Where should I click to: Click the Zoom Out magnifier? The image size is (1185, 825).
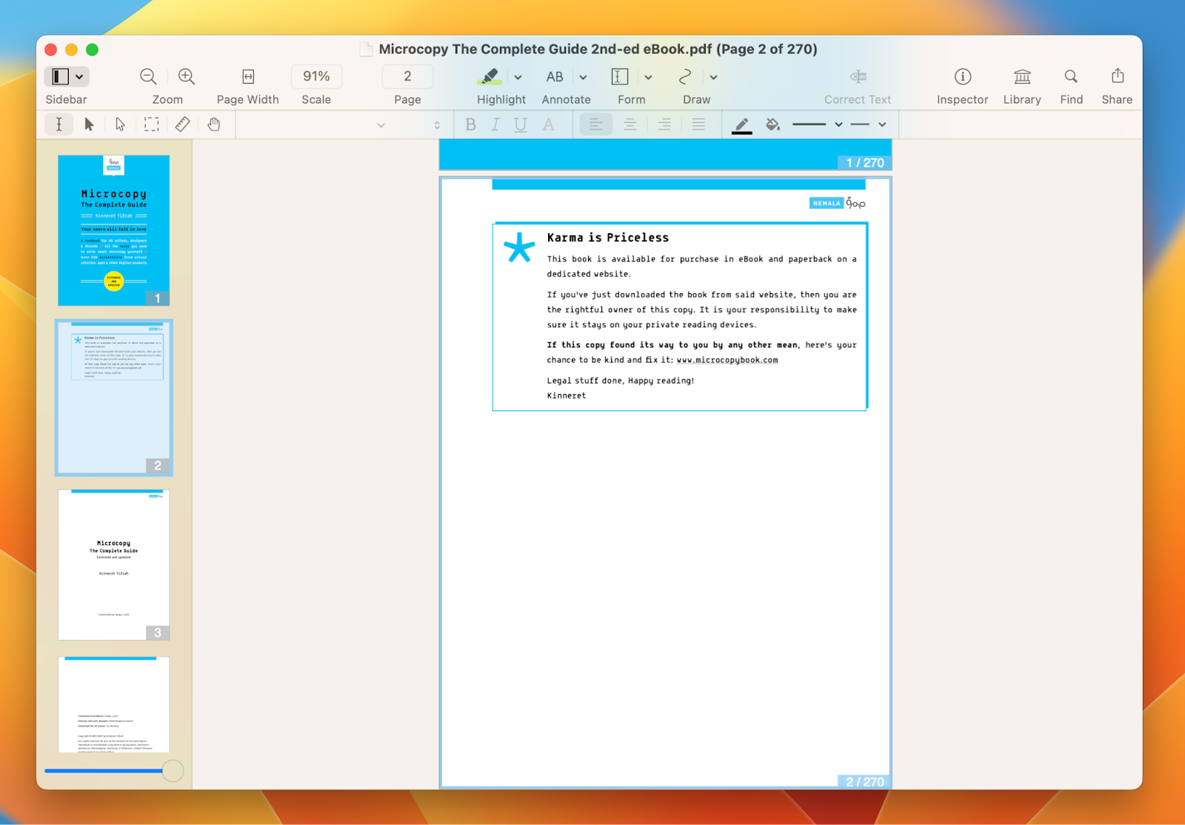click(148, 76)
